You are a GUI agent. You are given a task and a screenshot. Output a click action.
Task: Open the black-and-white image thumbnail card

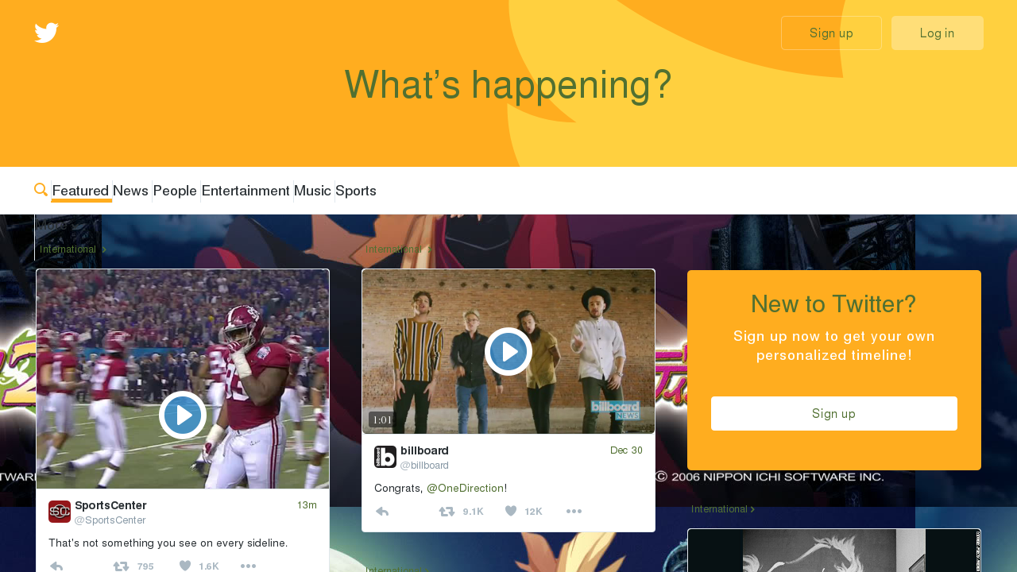coord(834,551)
